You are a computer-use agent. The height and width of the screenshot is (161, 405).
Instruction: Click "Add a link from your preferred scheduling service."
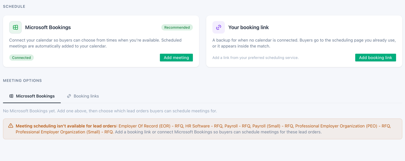click(x=255, y=58)
